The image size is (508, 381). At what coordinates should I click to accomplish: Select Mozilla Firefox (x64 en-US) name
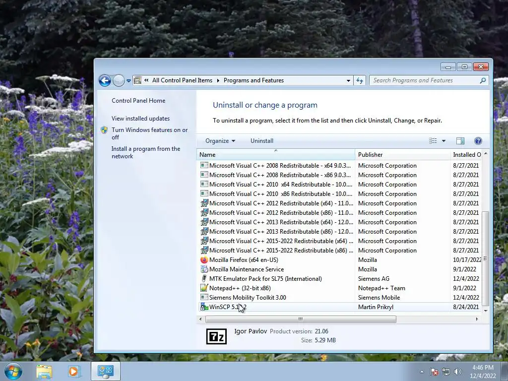tap(244, 260)
